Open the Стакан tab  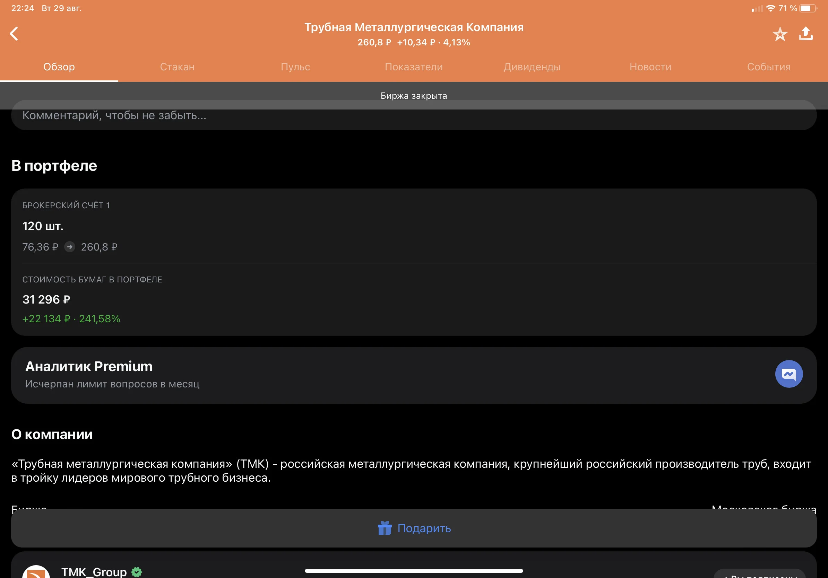pyautogui.click(x=178, y=67)
